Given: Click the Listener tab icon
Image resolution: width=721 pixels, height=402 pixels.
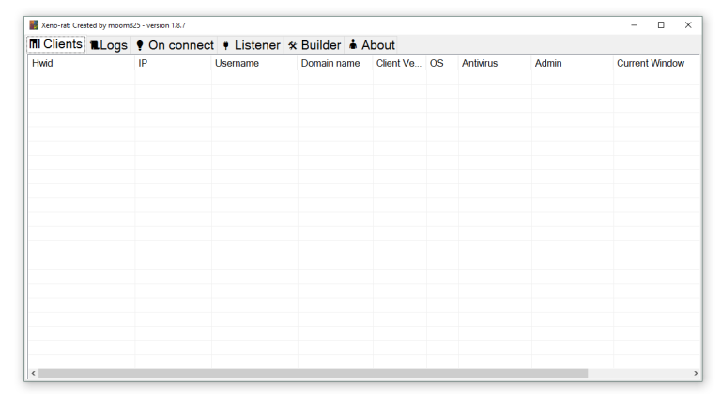Looking at the screenshot, I should (225, 45).
